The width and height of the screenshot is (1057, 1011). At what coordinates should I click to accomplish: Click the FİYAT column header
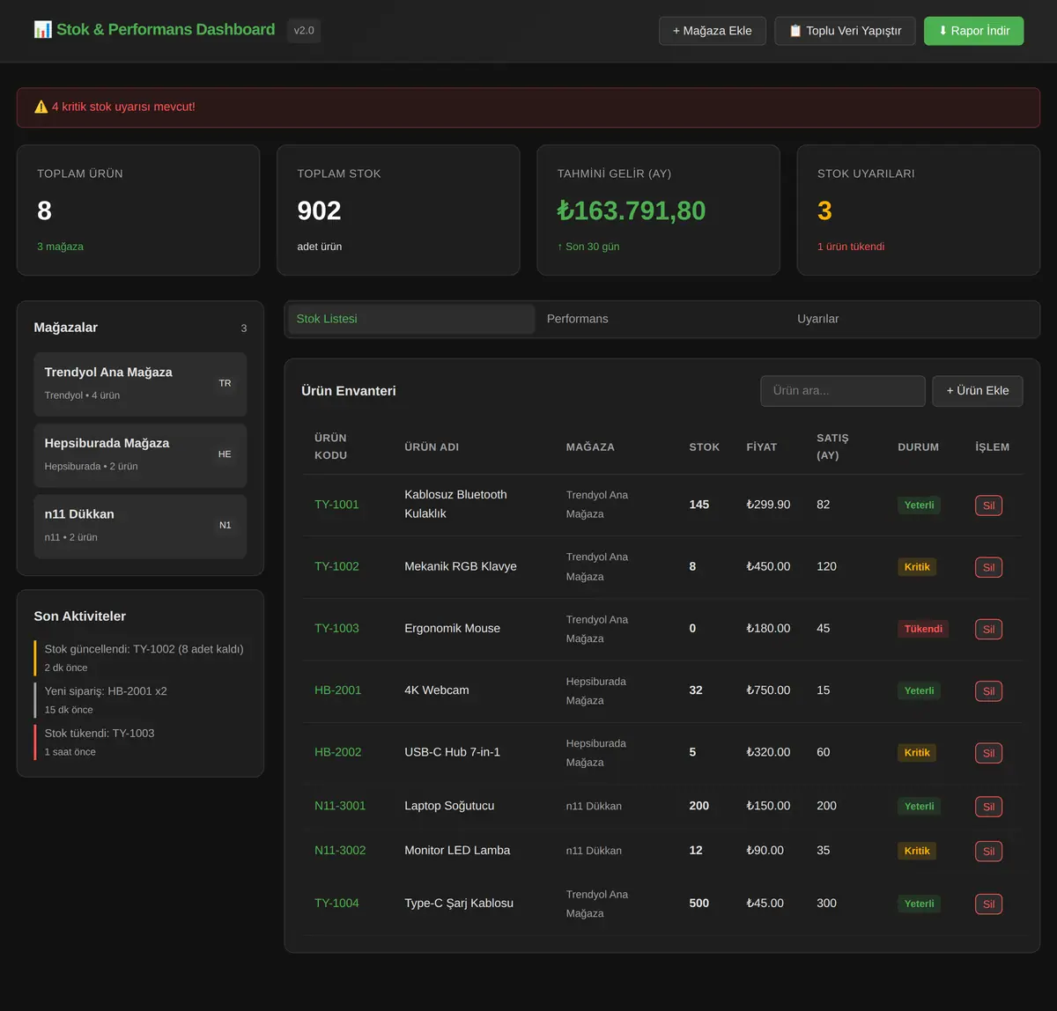[x=761, y=447]
